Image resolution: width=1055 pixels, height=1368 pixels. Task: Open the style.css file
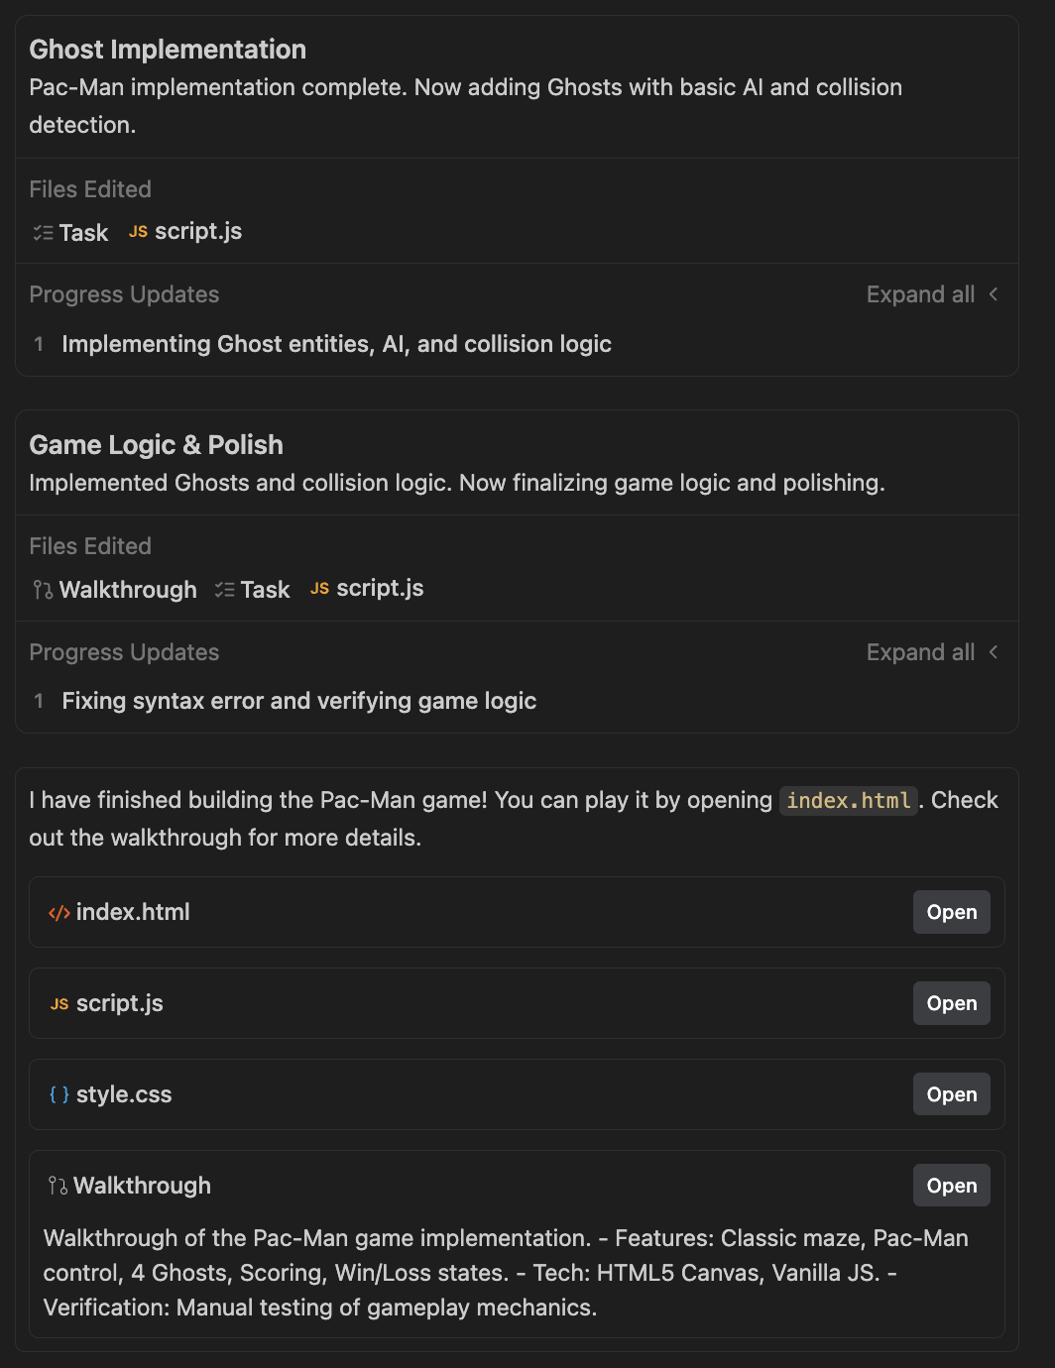tap(952, 1094)
